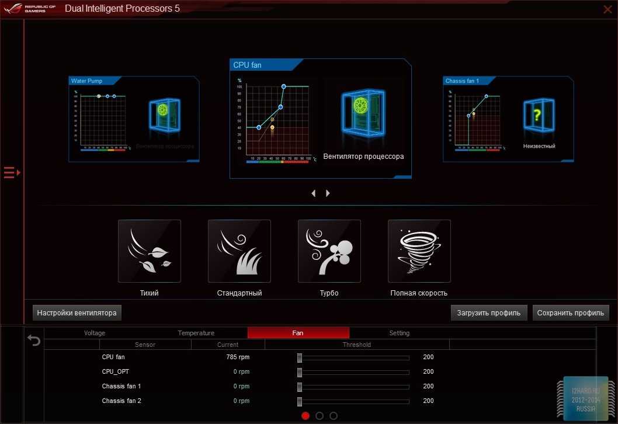Select the Water Pump fan card
This screenshot has width=618, height=424.
point(134,119)
